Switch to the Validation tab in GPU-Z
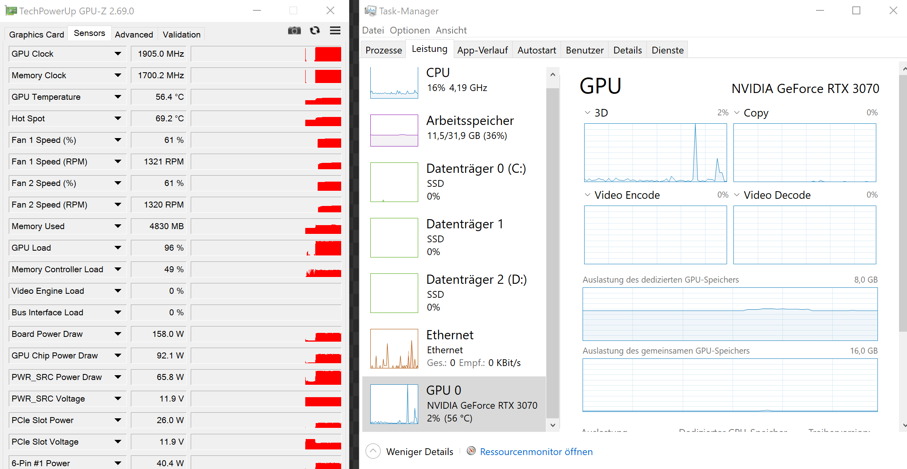 pos(182,34)
